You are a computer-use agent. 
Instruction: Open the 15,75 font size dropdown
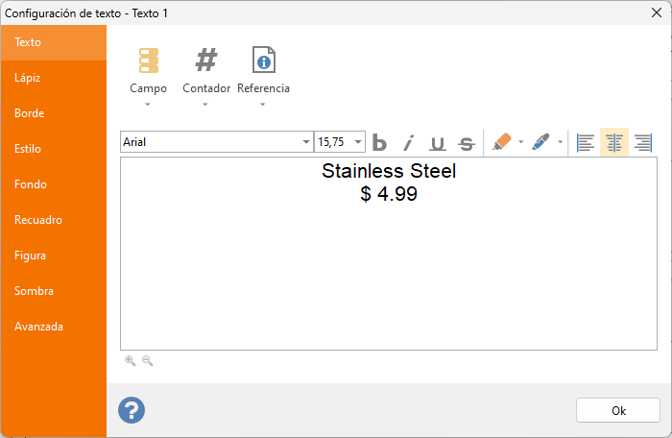(x=340, y=142)
